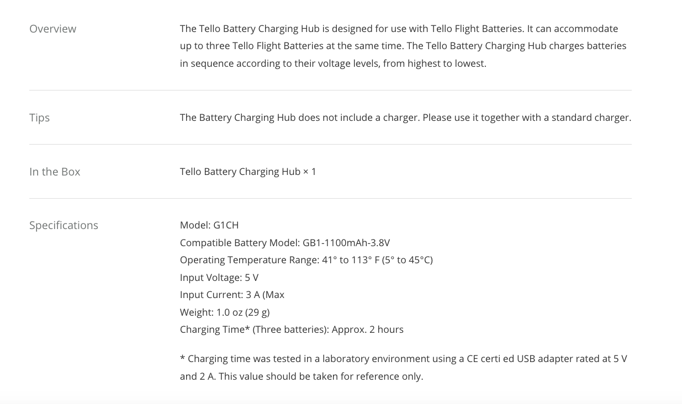This screenshot has width=682, height=404.
Task: Click the Weight: 1.0 oz line
Action: (x=225, y=312)
